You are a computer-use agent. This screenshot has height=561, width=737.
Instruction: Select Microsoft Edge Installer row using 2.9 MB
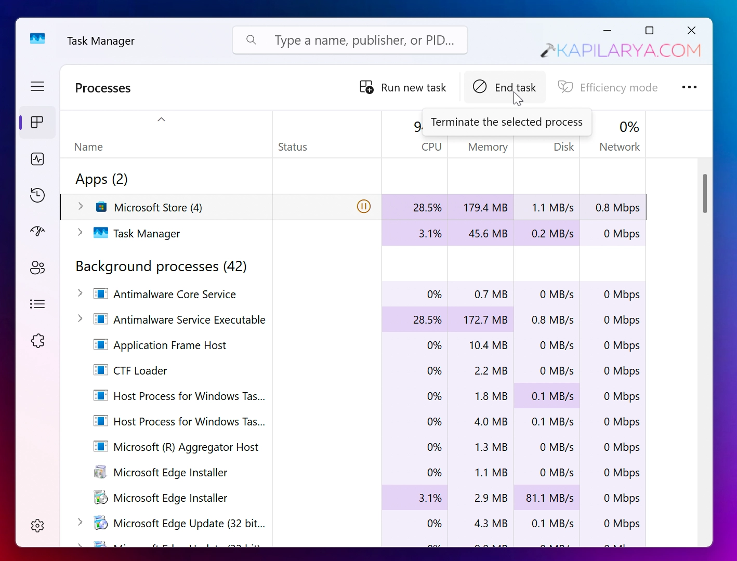353,498
